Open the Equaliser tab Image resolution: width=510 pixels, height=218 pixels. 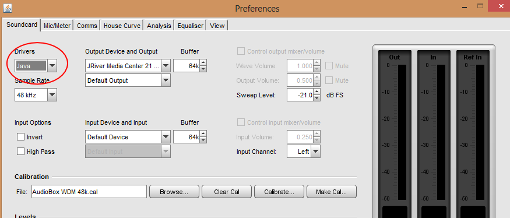point(190,26)
